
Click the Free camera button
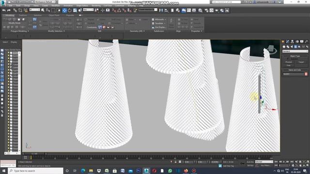coord(289,65)
